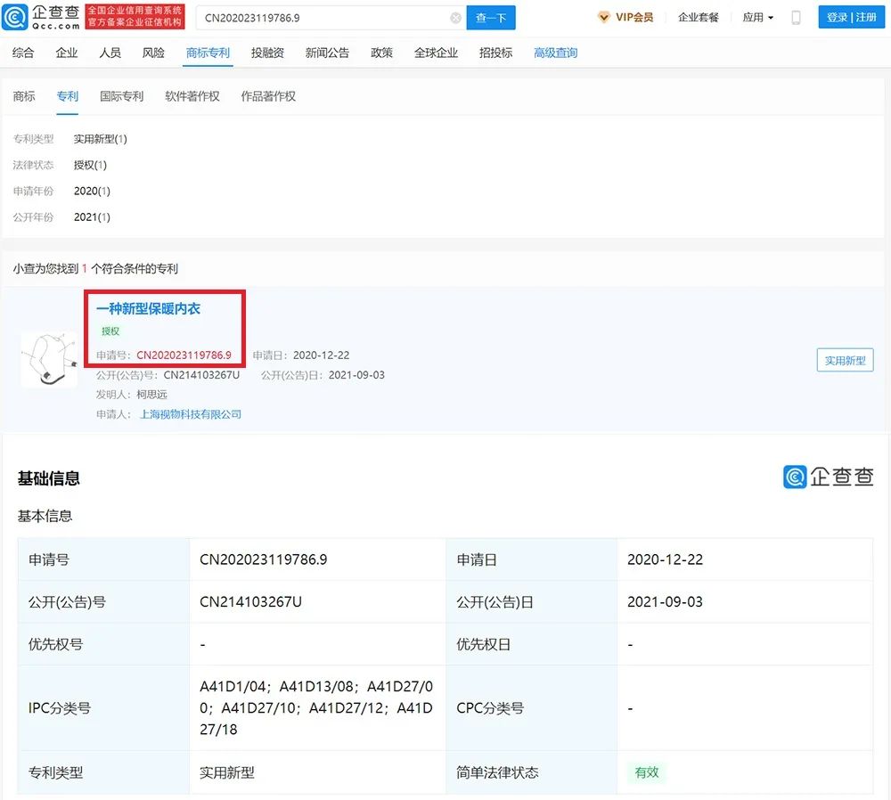This screenshot has width=891, height=800.
Task: Click the 登录 | 注册 button
Action: tap(851, 17)
